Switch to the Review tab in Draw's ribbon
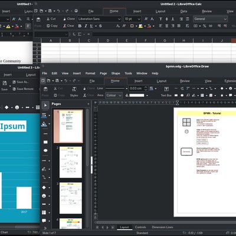Screen dimensions: 236x236 click(185, 81)
